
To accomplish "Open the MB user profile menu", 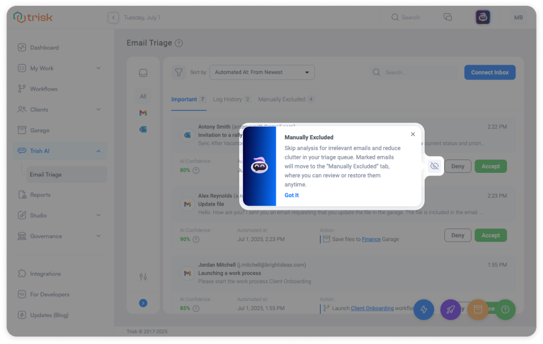I will coord(518,17).
